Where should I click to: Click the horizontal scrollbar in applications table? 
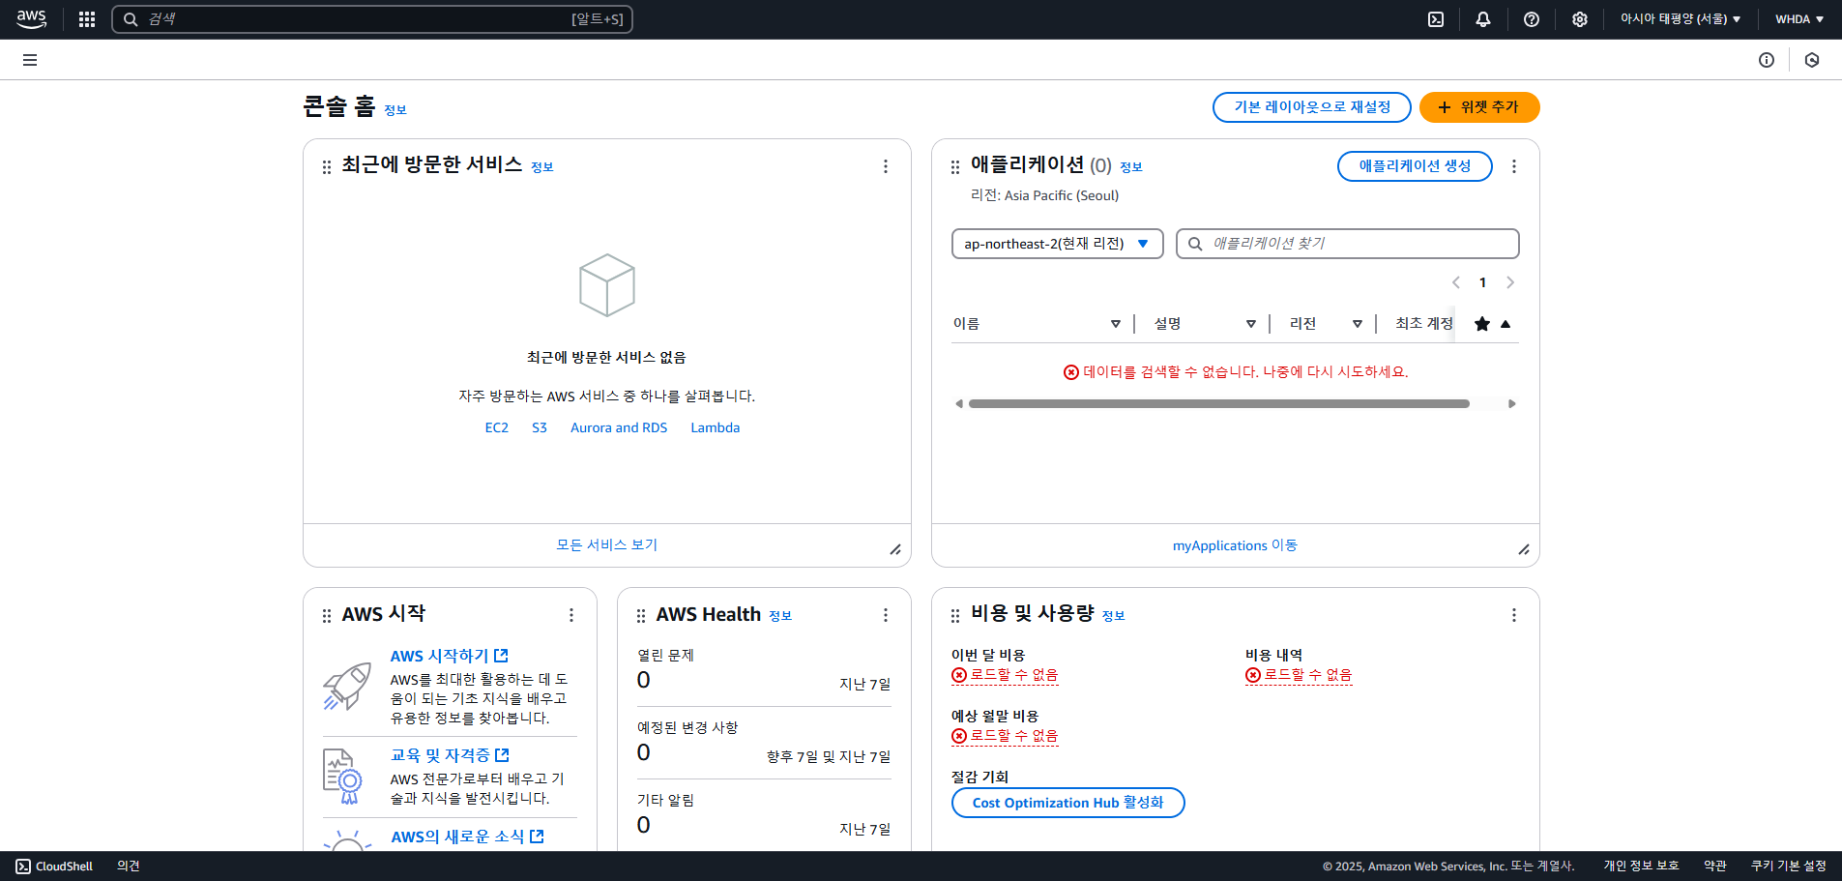click(x=1218, y=404)
